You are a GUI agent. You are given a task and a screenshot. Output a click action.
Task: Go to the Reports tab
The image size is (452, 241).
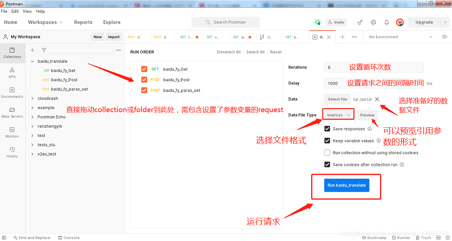click(83, 22)
